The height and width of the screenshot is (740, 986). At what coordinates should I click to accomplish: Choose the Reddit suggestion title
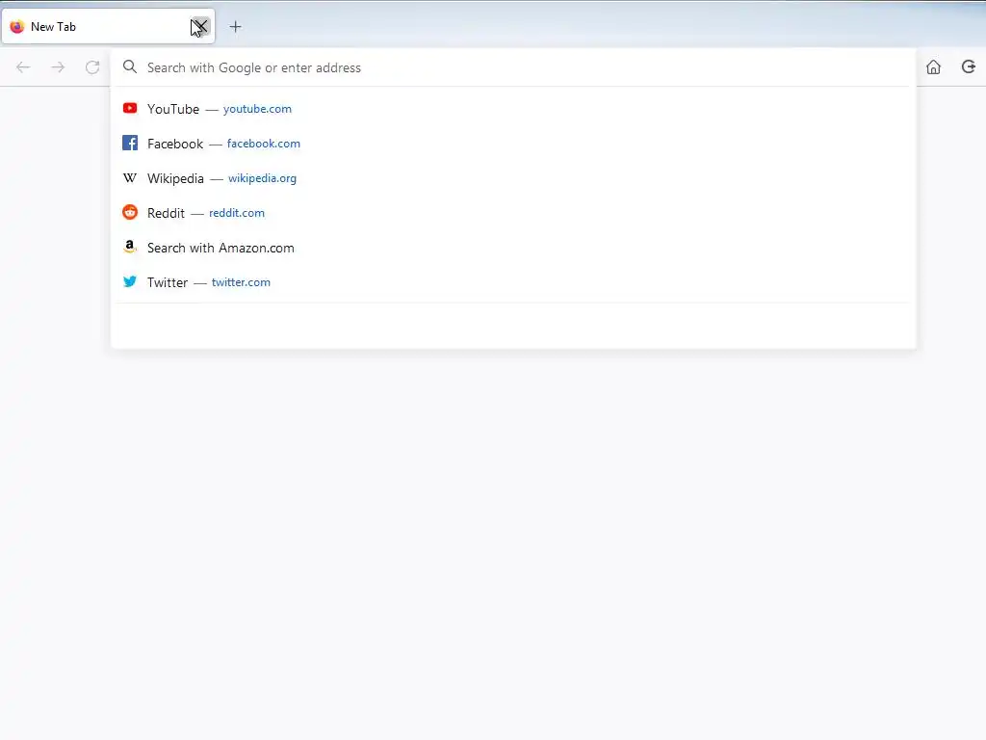click(166, 213)
